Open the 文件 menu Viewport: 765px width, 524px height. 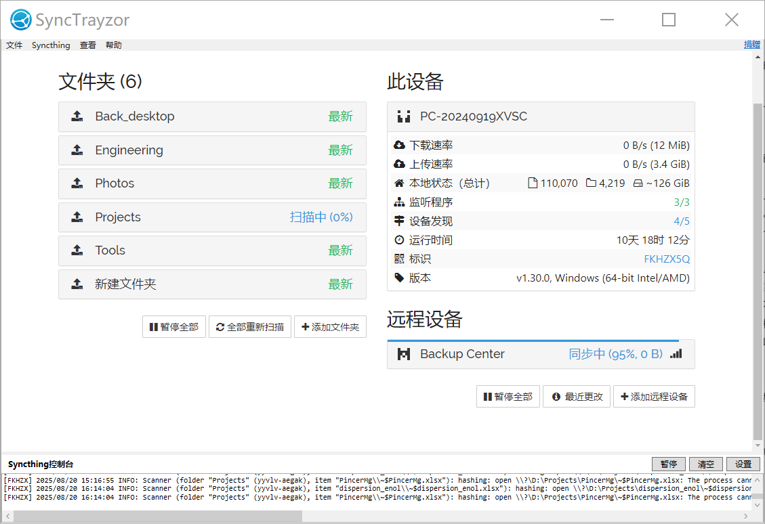click(x=14, y=45)
